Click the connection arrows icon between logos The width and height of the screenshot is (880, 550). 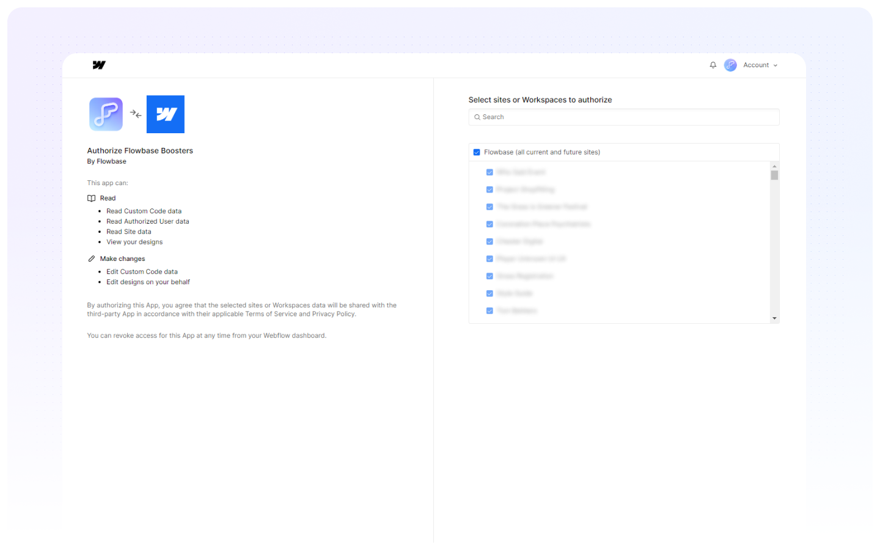136,114
